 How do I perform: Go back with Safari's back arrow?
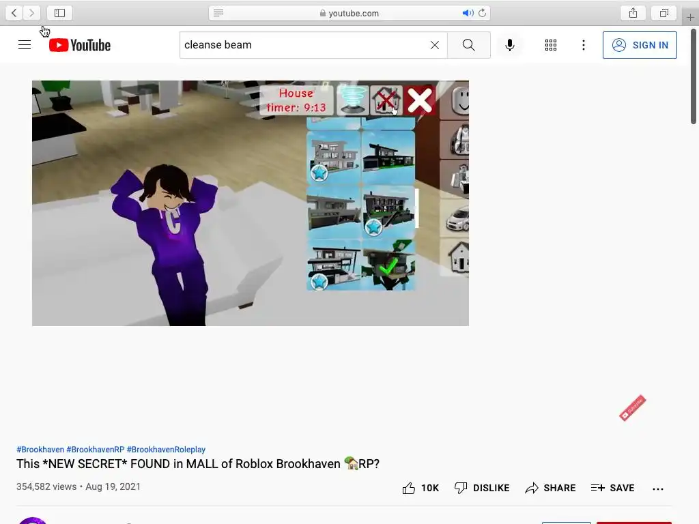click(x=14, y=13)
